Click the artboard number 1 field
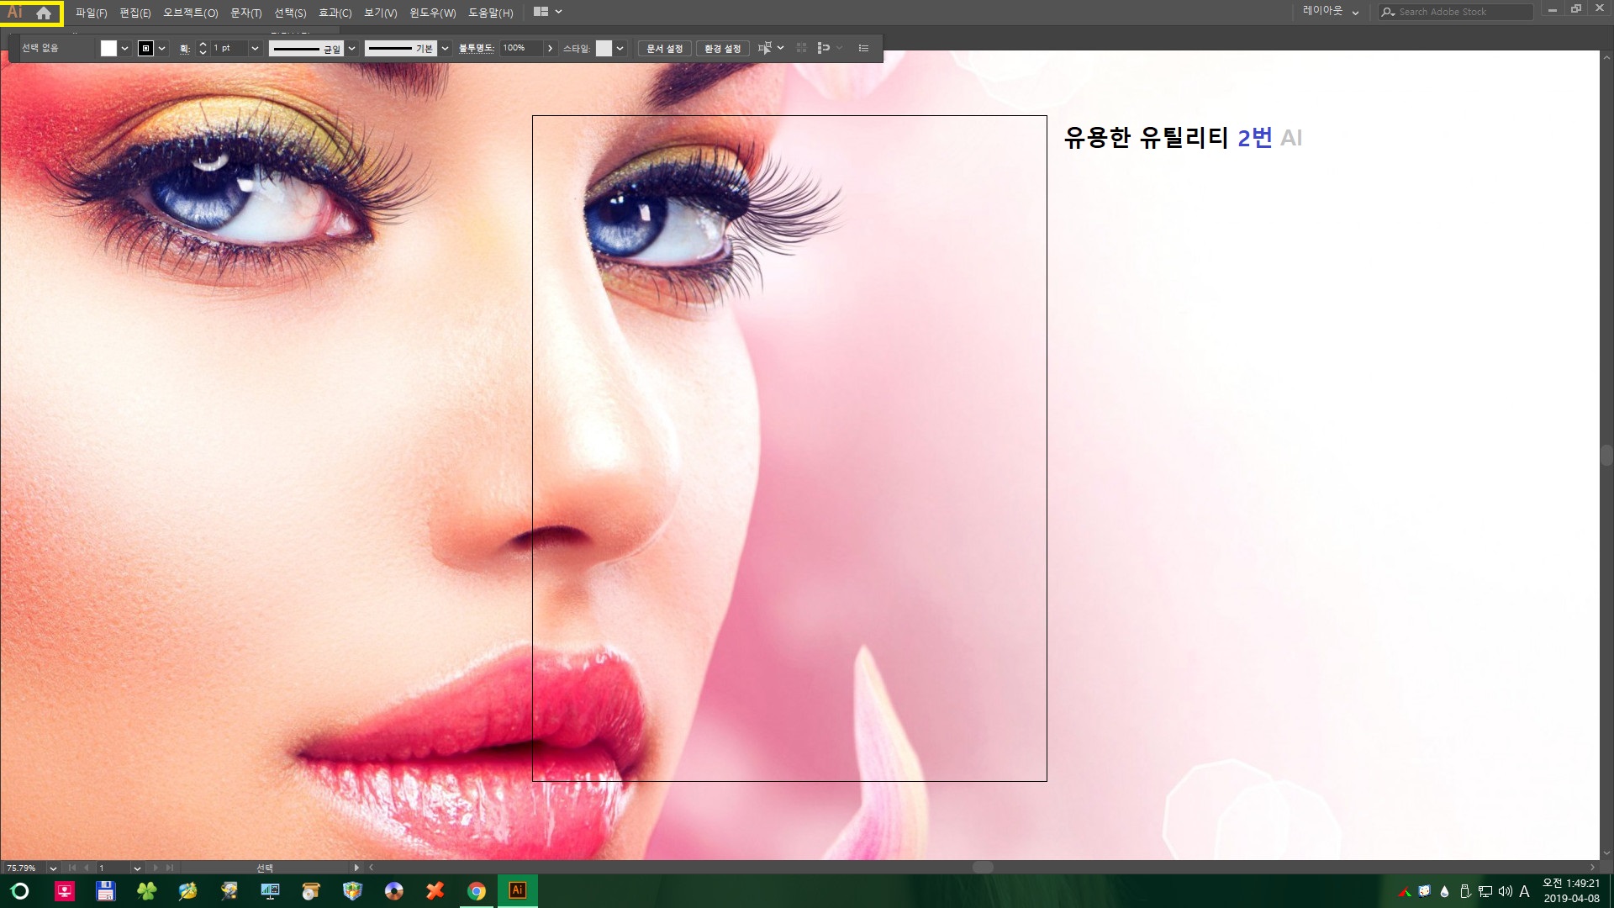Viewport: 1614px width, 908px height. pos(113,868)
